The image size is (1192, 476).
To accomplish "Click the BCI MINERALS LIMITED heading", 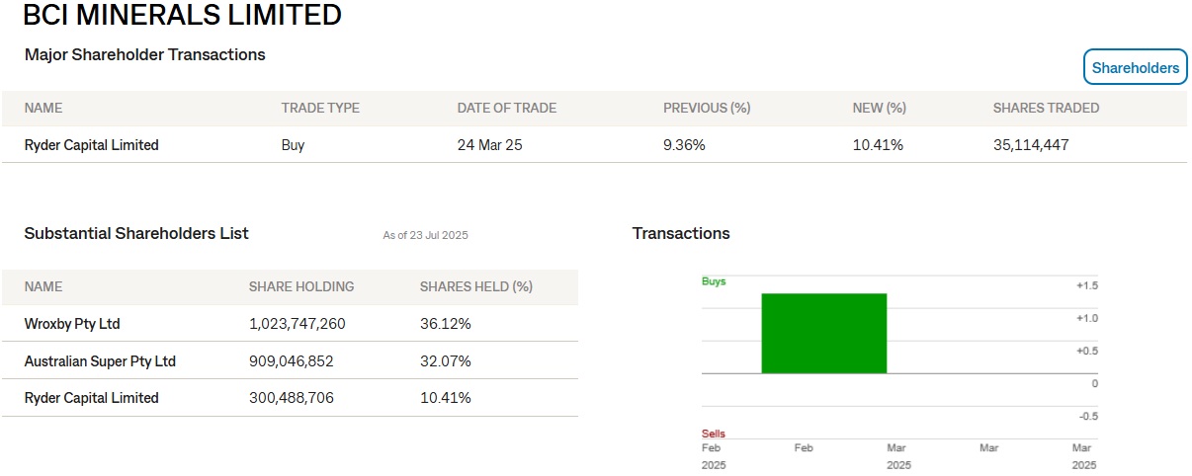I will [182, 16].
